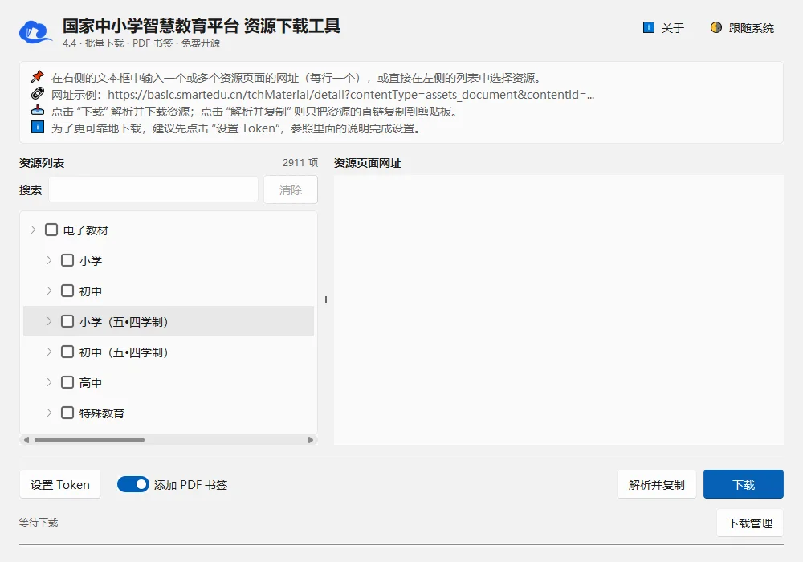The width and height of the screenshot is (803, 562).
Task: Click the 设置 Token button
Action: [60, 484]
